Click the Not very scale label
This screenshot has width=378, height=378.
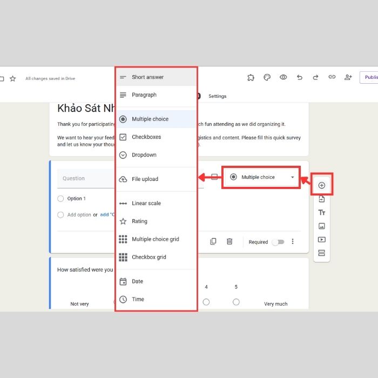pos(79,303)
